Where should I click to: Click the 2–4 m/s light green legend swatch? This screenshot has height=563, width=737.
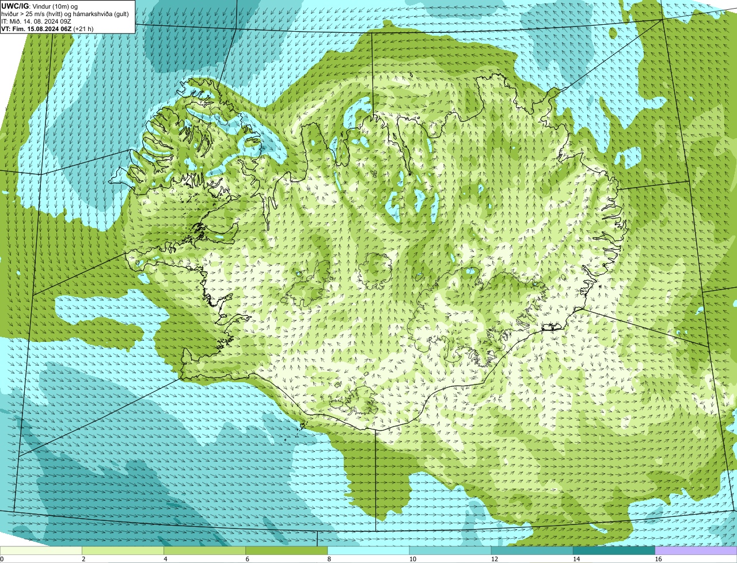click(123, 550)
